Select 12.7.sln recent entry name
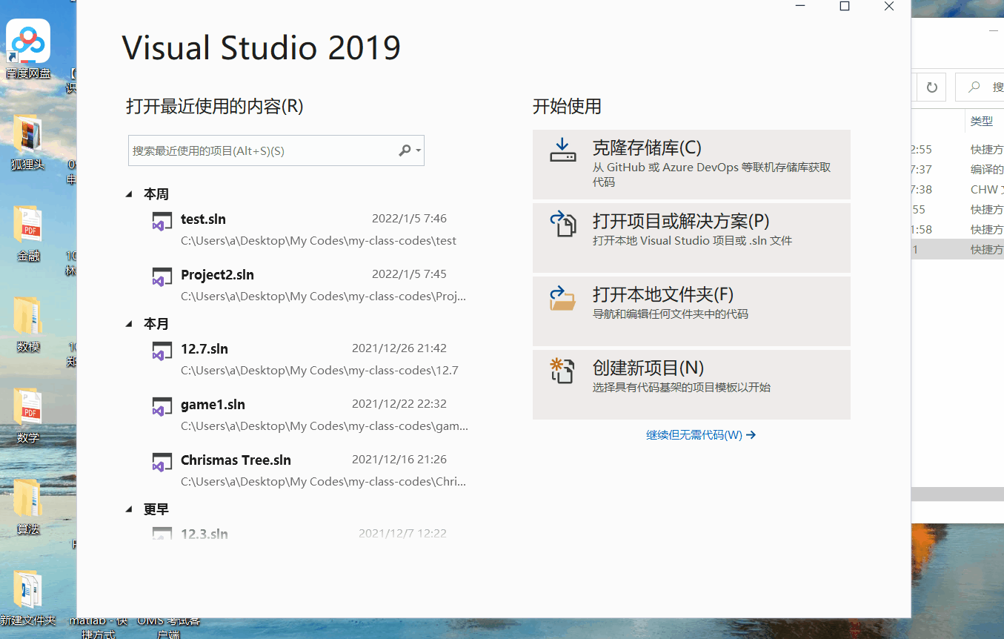Screen dimensions: 1004x639 (x=205, y=349)
